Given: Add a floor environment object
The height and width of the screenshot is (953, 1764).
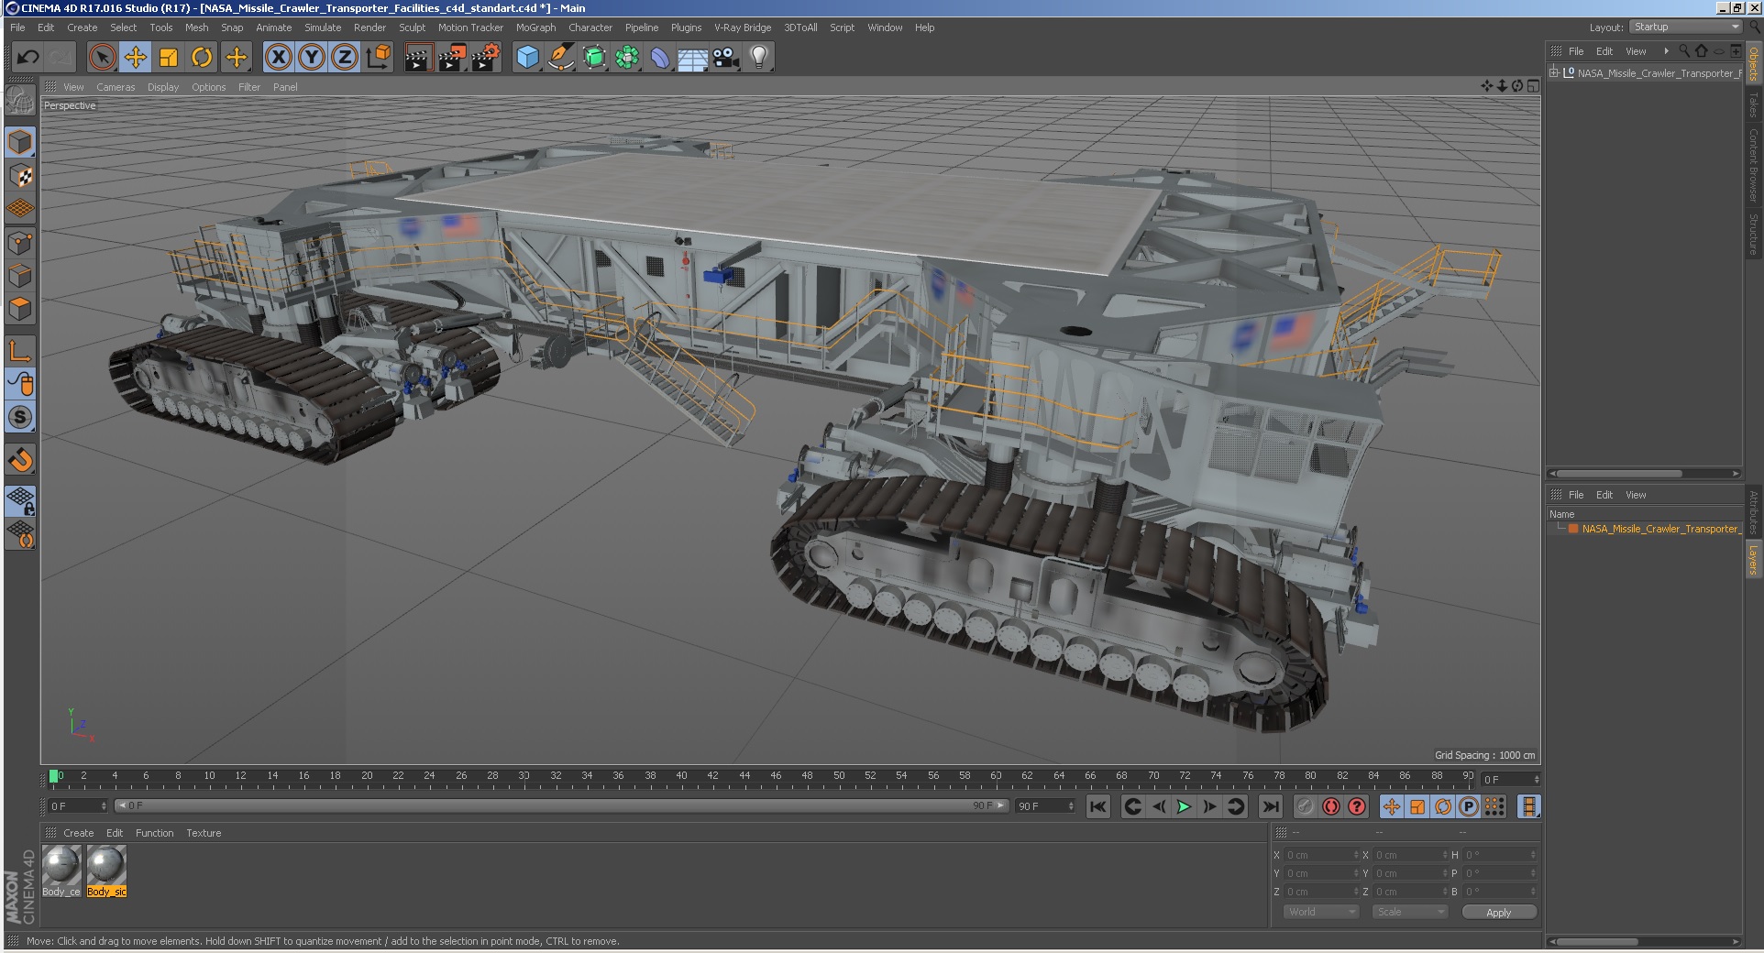Looking at the screenshot, I should point(693,58).
